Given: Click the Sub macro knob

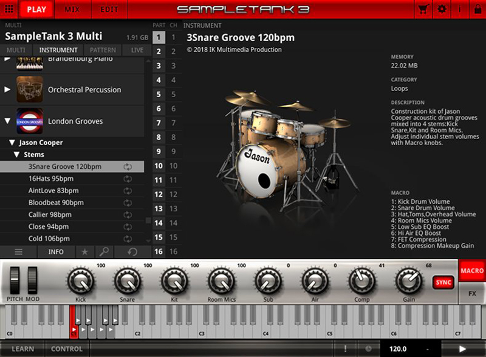Looking at the screenshot, I should pyautogui.click(x=268, y=281).
